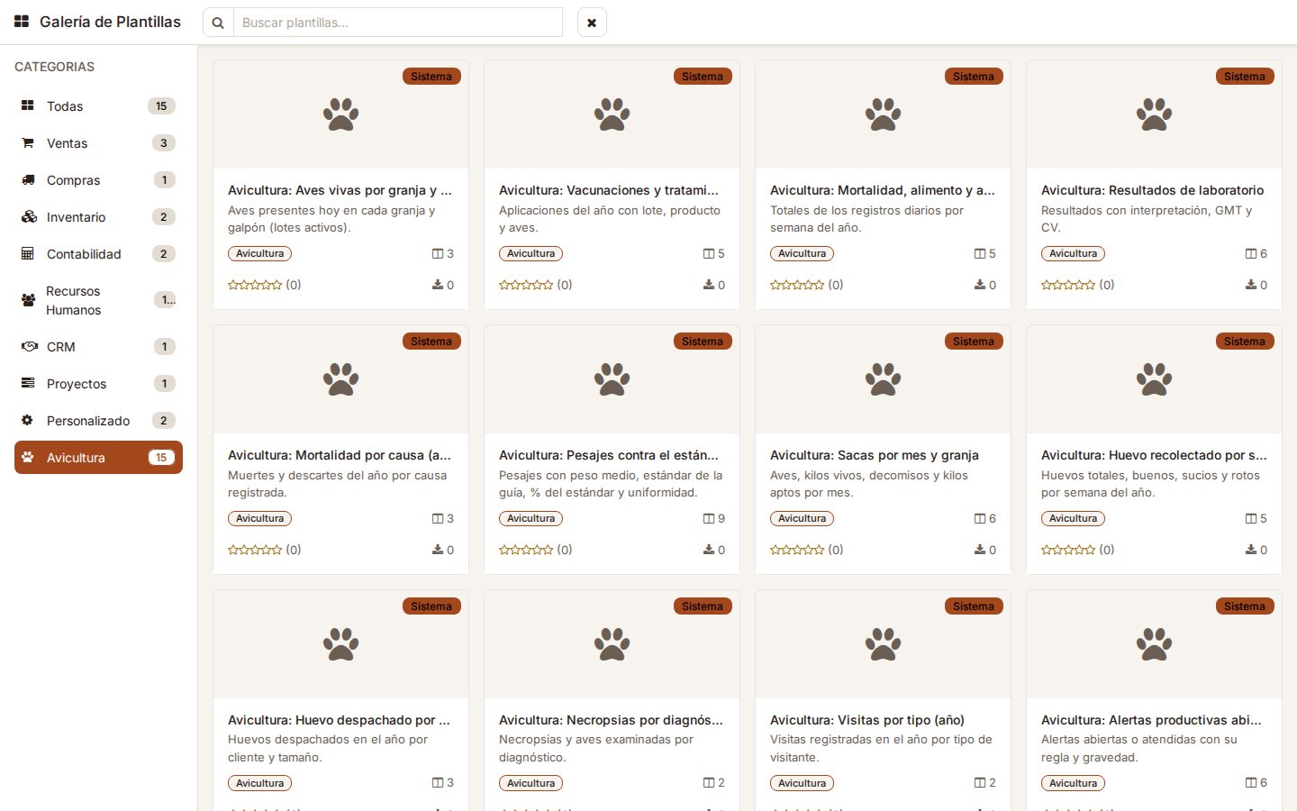Click the count badge 3 beside Ventas
1297x811 pixels.
pyautogui.click(x=163, y=143)
